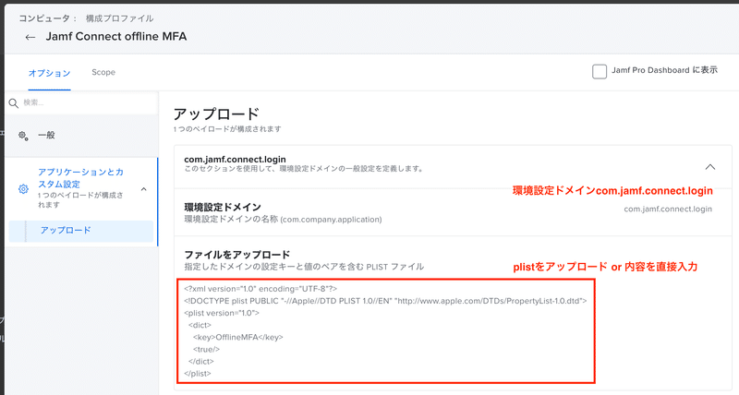The height and width of the screenshot is (395, 739).
Task: Click the 1つのペイロードが構成されます text under heading
Action: pos(227,129)
